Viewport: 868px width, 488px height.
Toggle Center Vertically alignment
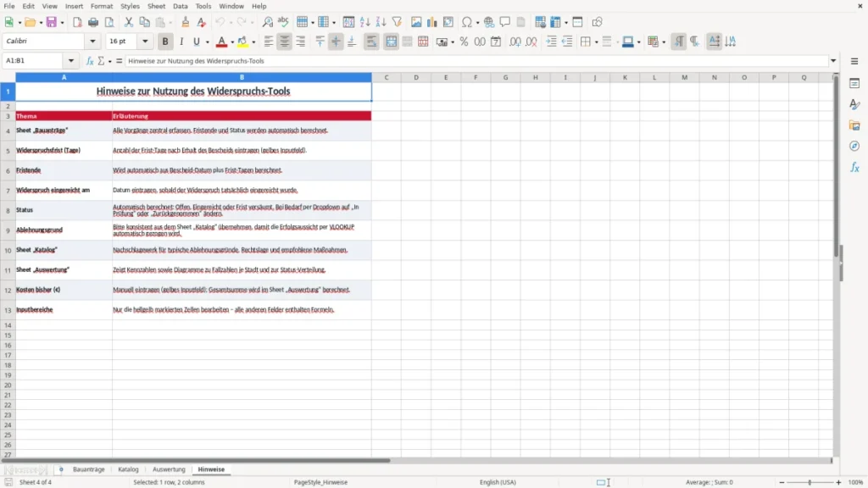tap(336, 42)
